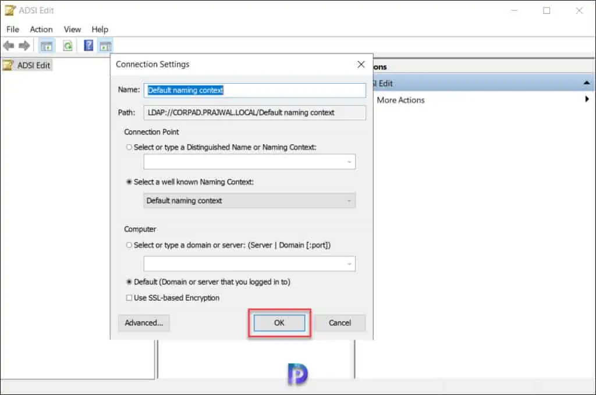This screenshot has width=596, height=395.
Task: Open the Help toolbar icon
Action: (88, 45)
